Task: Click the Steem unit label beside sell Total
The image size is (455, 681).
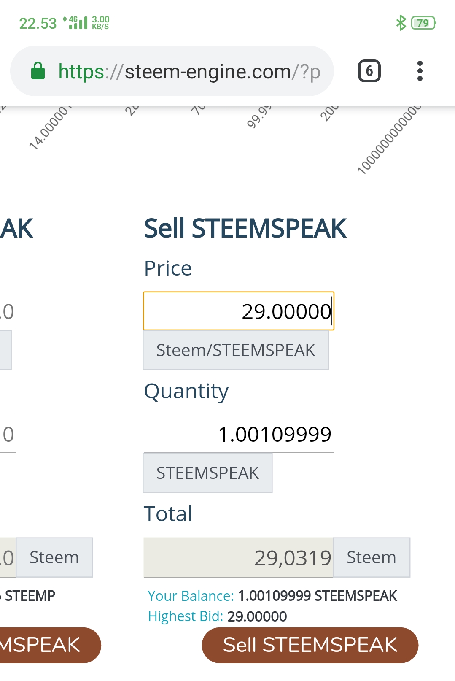Action: [x=372, y=557]
